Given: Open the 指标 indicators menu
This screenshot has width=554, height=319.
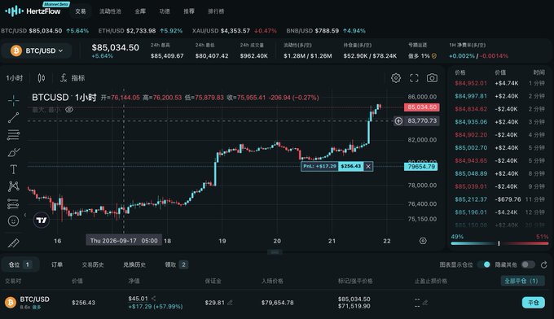Looking at the screenshot, I should [73, 78].
